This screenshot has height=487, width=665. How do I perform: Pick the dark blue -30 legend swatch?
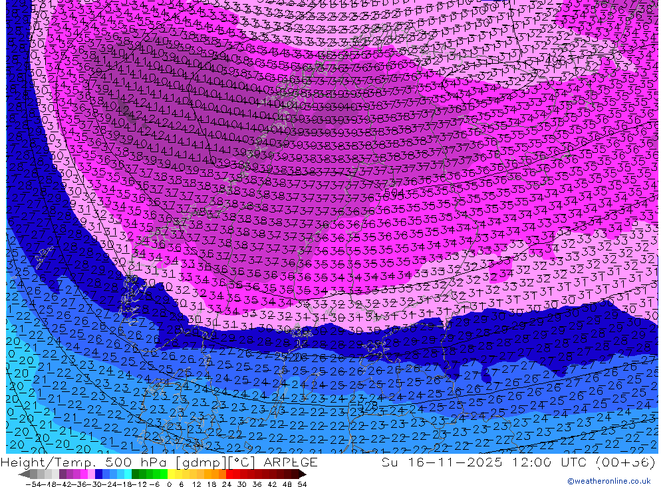(99, 474)
